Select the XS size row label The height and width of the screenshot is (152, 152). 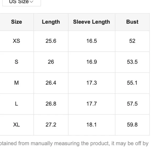(x=17, y=41)
